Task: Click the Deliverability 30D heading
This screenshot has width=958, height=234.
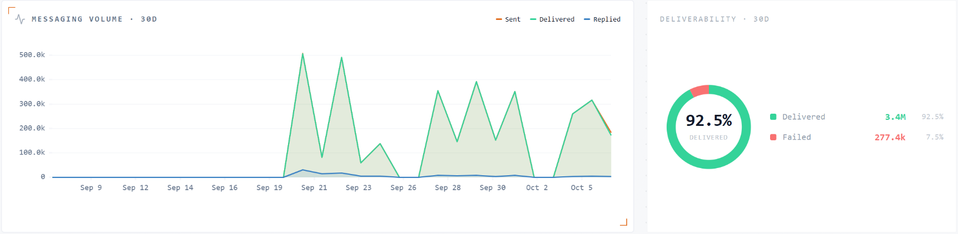Action: (x=714, y=19)
